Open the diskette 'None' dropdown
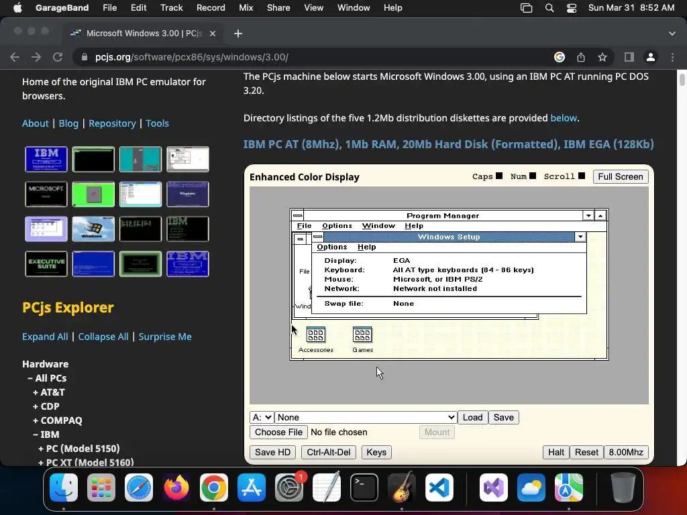The image size is (687, 515). click(366, 417)
